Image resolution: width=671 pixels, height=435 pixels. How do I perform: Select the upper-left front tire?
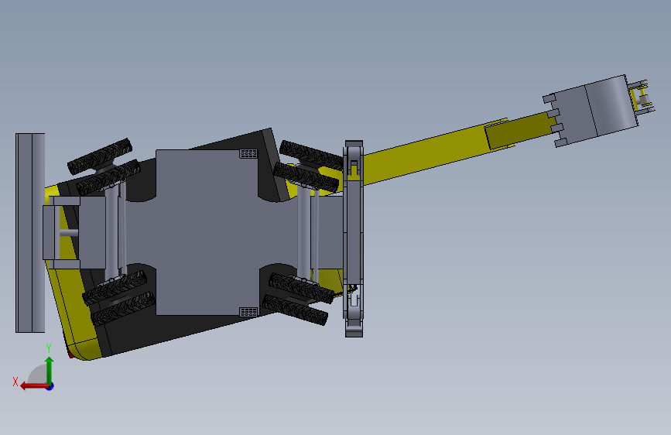[x=100, y=156]
